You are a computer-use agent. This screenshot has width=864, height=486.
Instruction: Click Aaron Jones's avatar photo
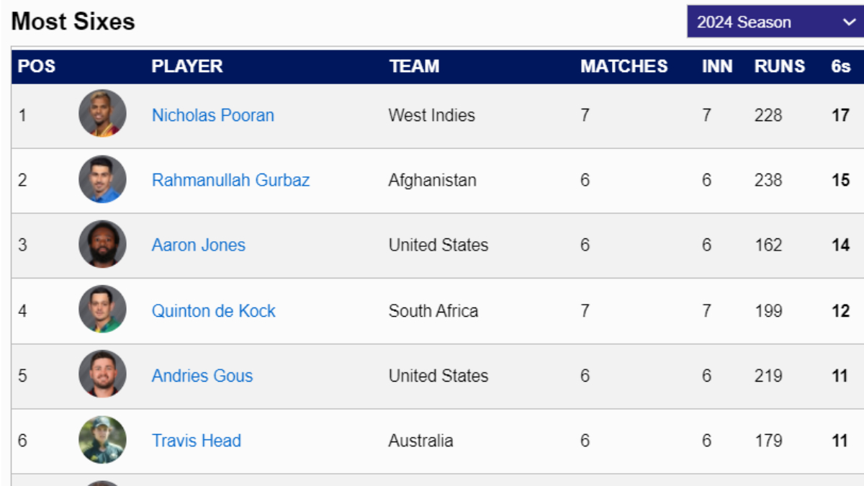(x=102, y=245)
